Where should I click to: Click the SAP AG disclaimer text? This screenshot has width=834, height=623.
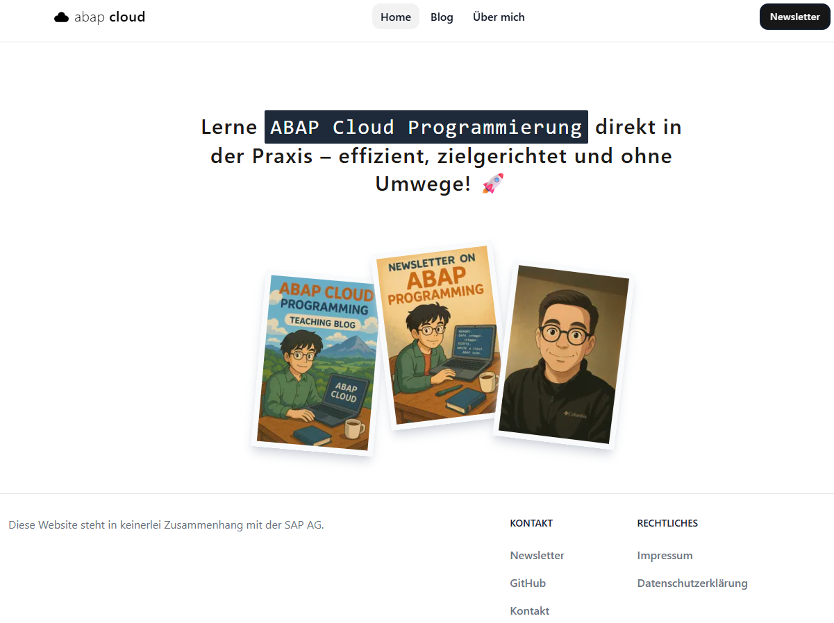pos(166,524)
